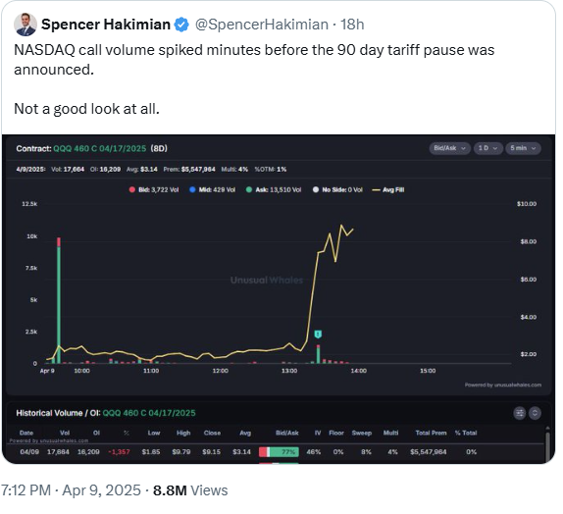
Task: Click the blue verified badge
Action: [181, 25]
